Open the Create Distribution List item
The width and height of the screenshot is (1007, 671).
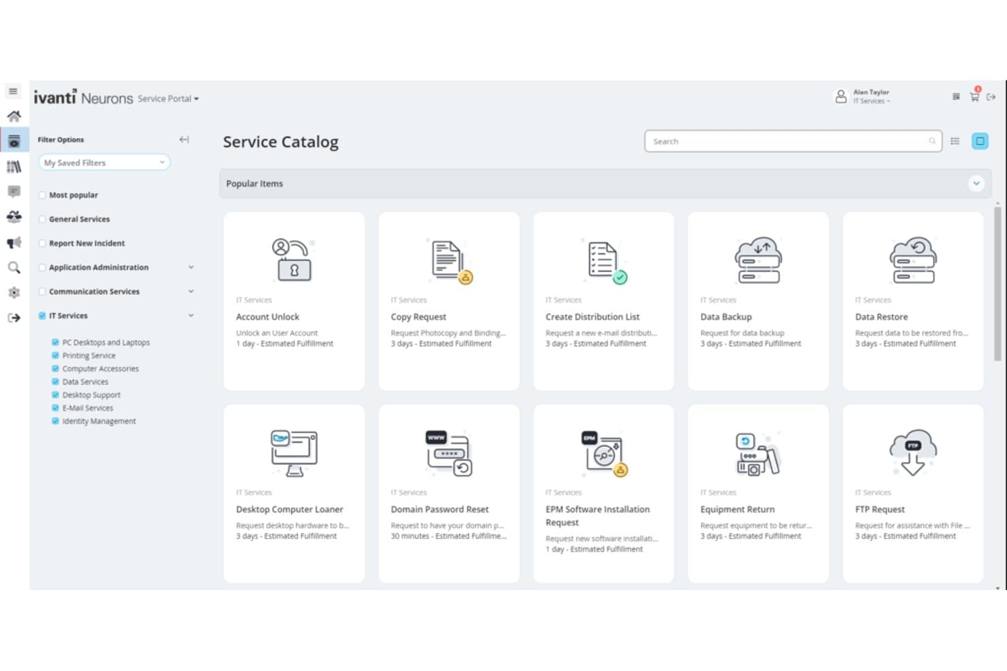604,301
